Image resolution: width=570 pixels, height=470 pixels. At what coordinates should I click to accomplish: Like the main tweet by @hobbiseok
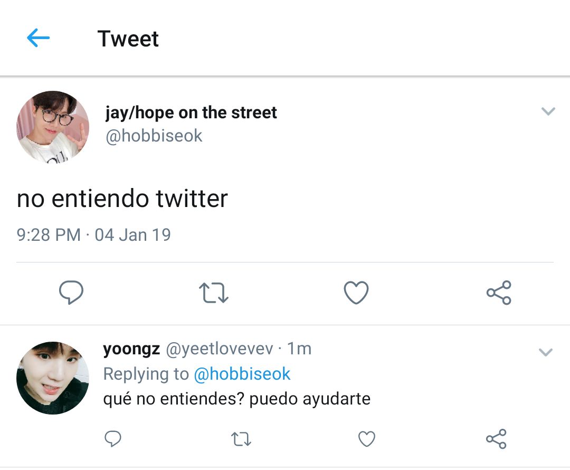356,292
